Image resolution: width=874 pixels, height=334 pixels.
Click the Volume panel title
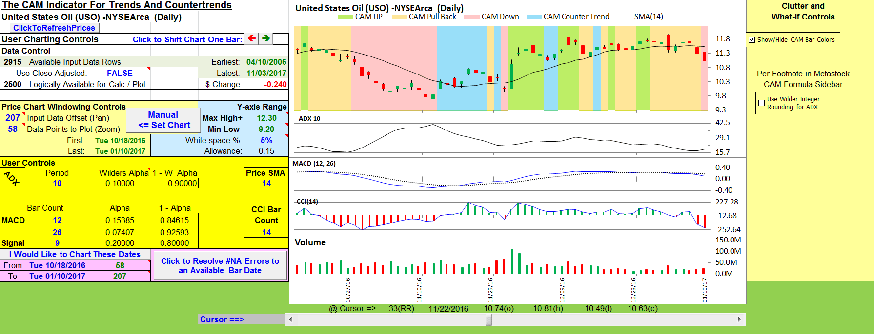click(x=310, y=242)
